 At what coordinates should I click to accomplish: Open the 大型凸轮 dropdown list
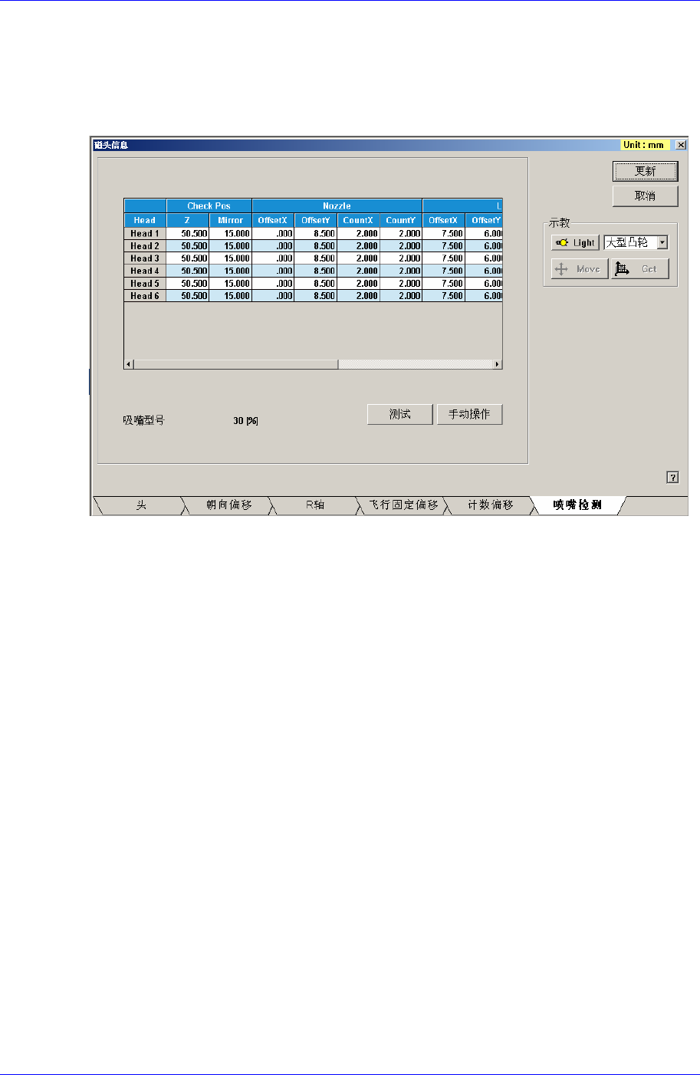(x=662, y=242)
